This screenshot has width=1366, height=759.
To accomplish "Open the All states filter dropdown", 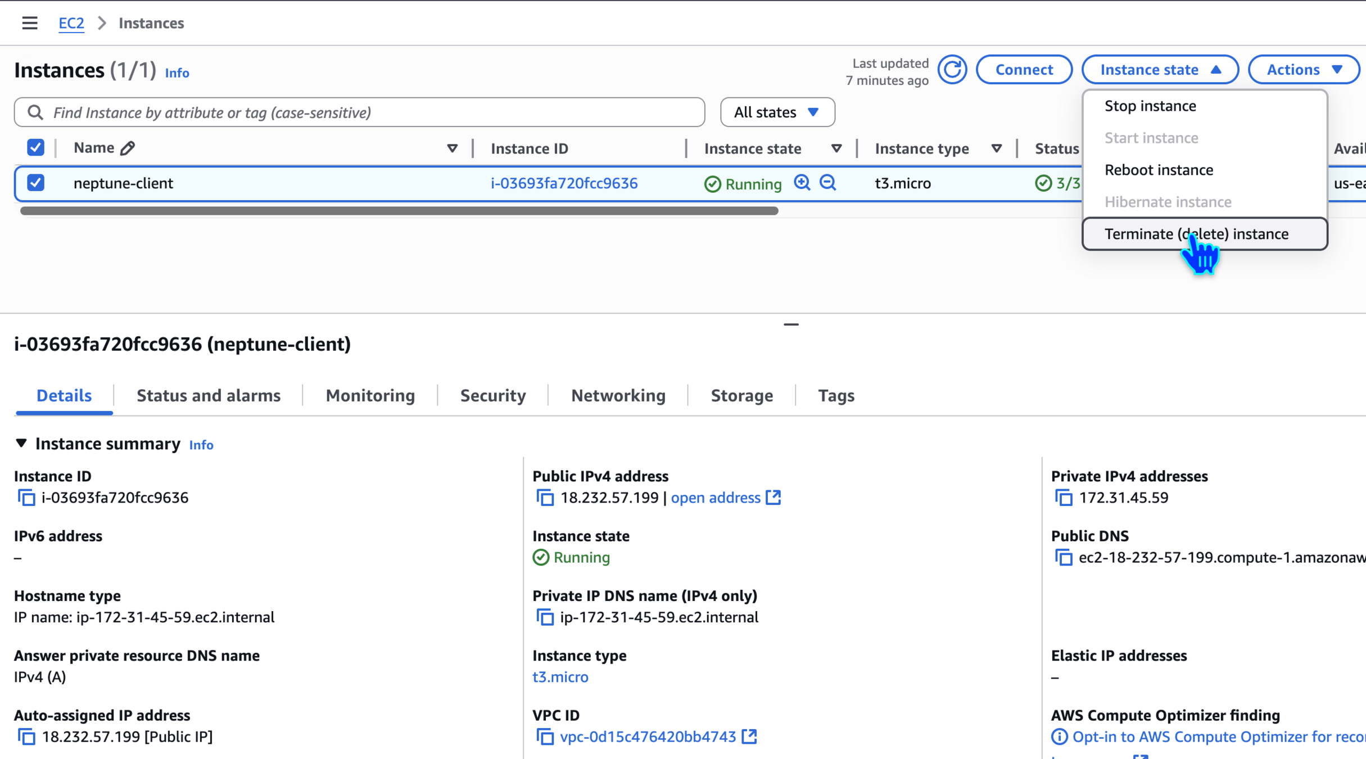I will tap(777, 112).
